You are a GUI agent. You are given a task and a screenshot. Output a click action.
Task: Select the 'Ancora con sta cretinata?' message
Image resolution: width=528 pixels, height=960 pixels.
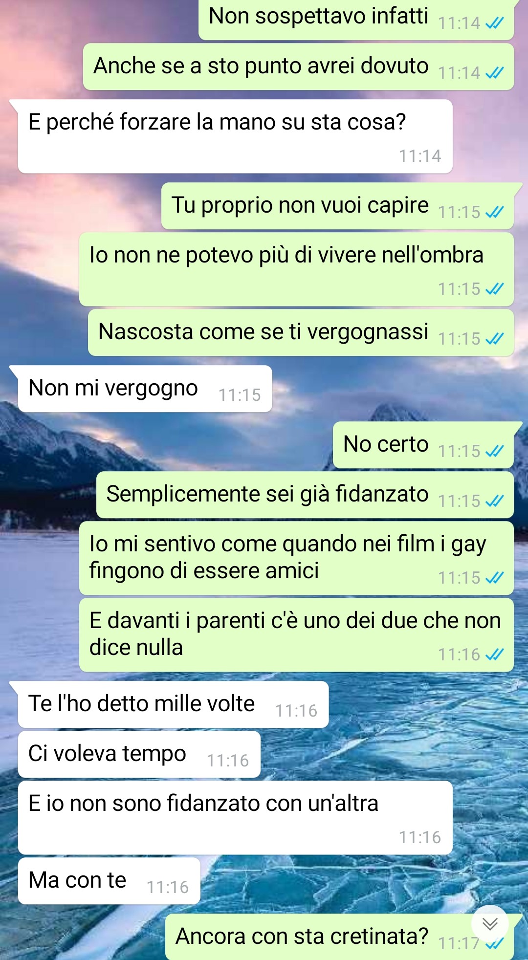click(x=339, y=937)
